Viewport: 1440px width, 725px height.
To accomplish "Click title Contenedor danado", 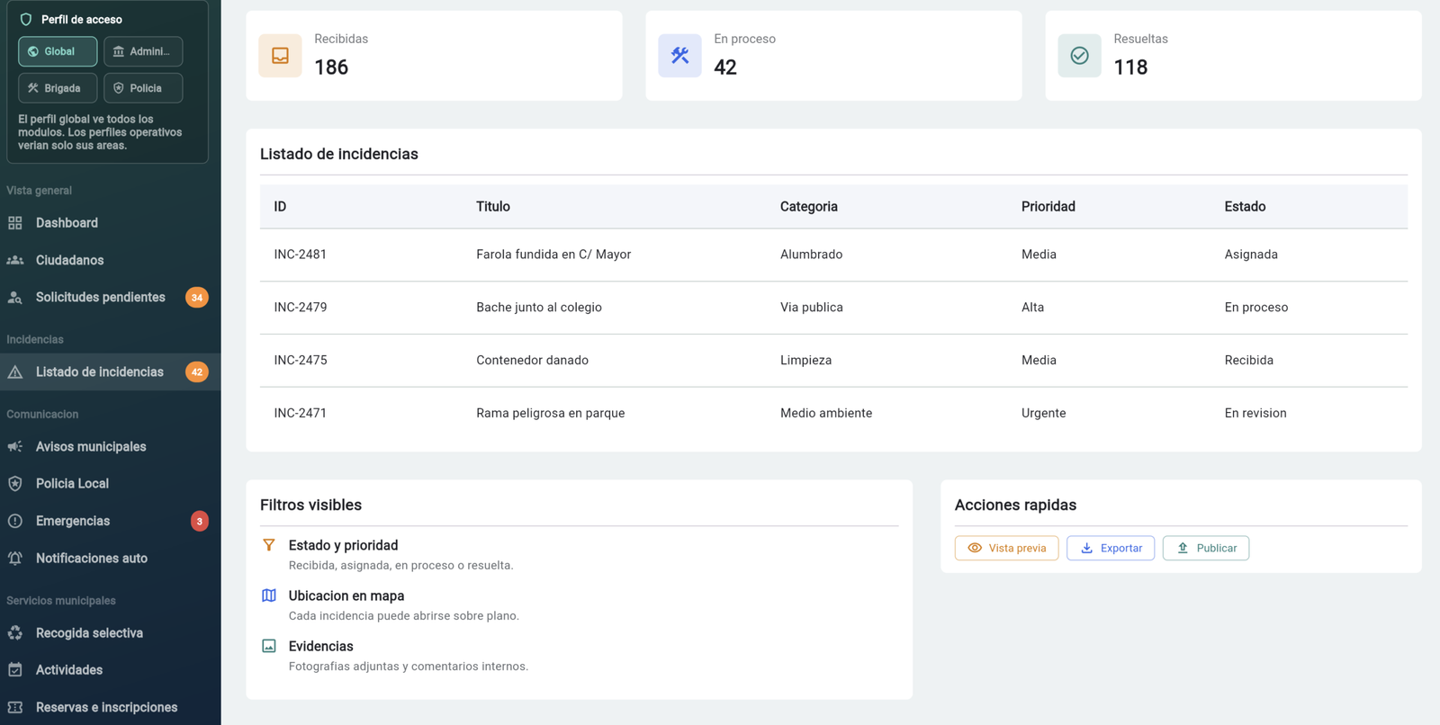I will pos(532,360).
